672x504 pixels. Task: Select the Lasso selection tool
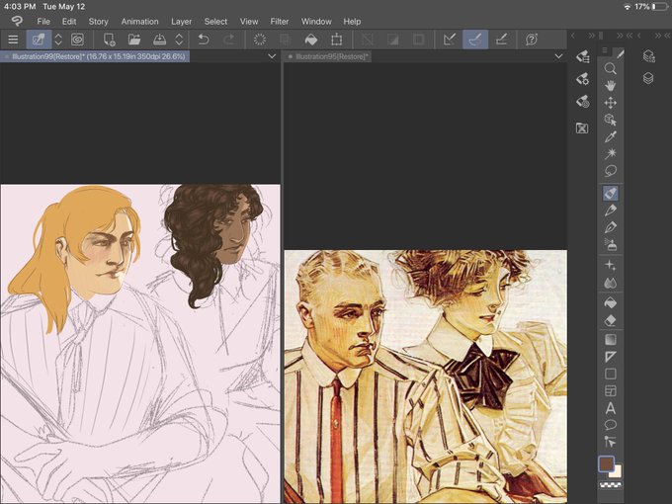611,171
